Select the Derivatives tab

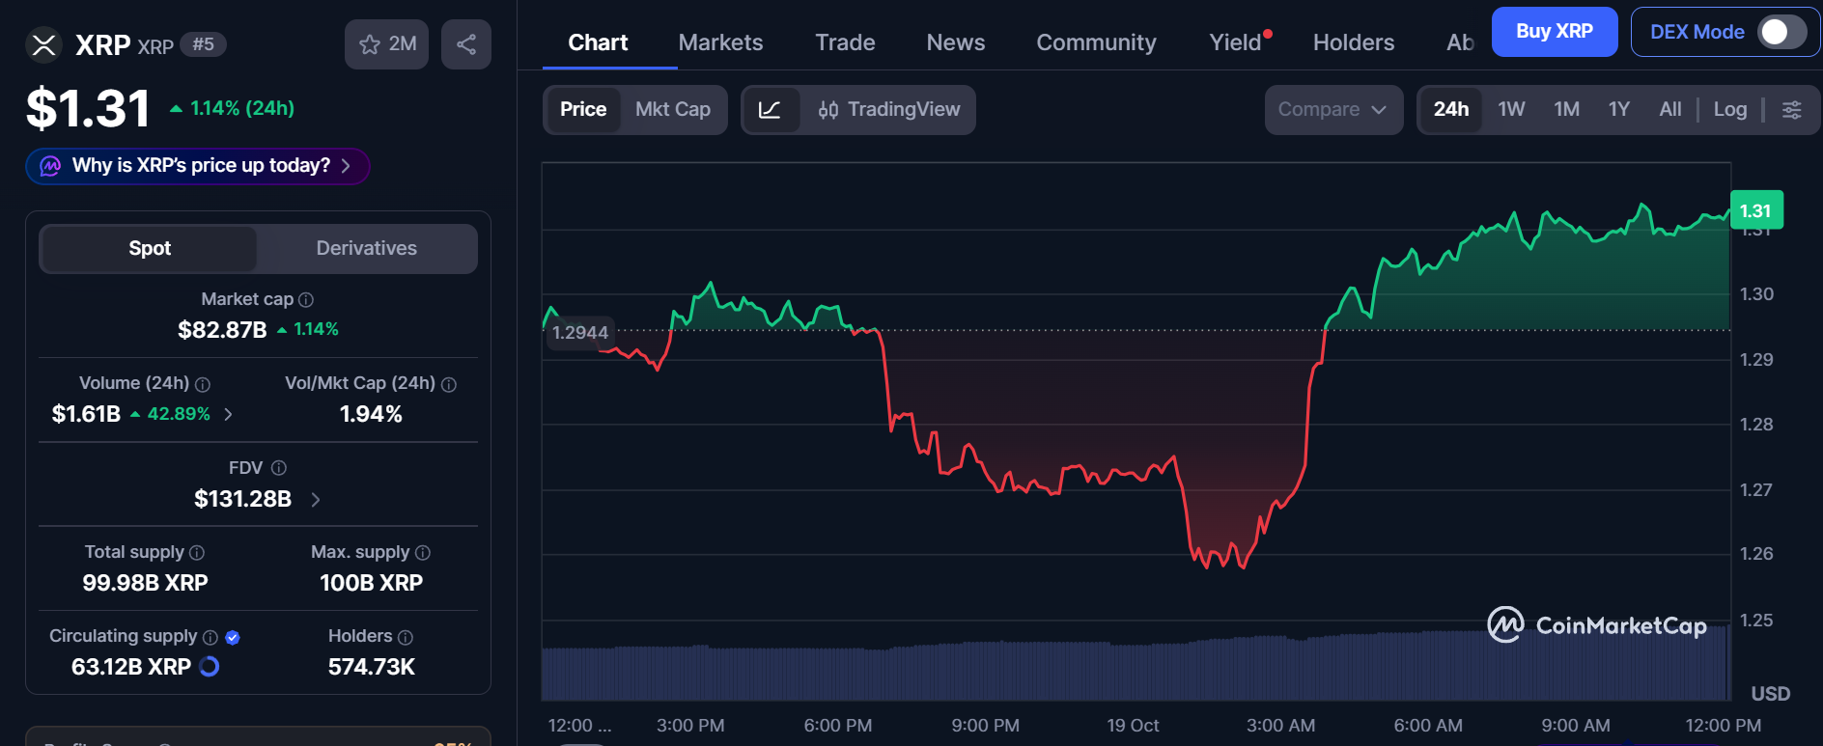pos(367,249)
